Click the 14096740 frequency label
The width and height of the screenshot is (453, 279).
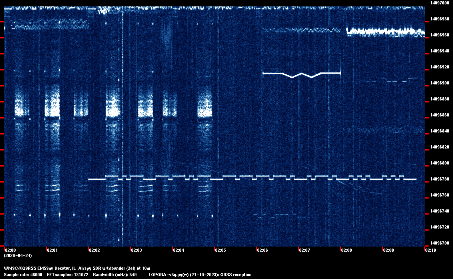(439, 211)
